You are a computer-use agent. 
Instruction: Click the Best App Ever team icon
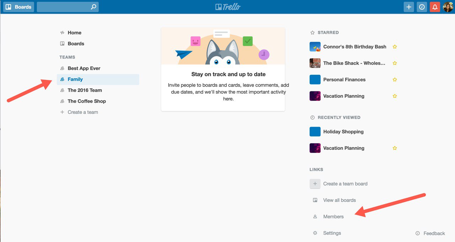point(62,68)
